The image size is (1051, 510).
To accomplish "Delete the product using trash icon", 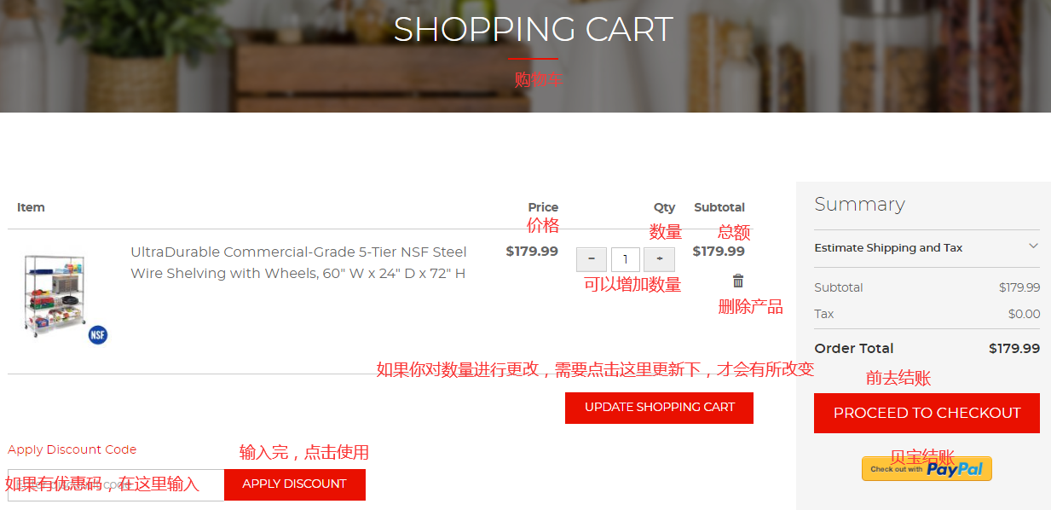I will (x=738, y=281).
